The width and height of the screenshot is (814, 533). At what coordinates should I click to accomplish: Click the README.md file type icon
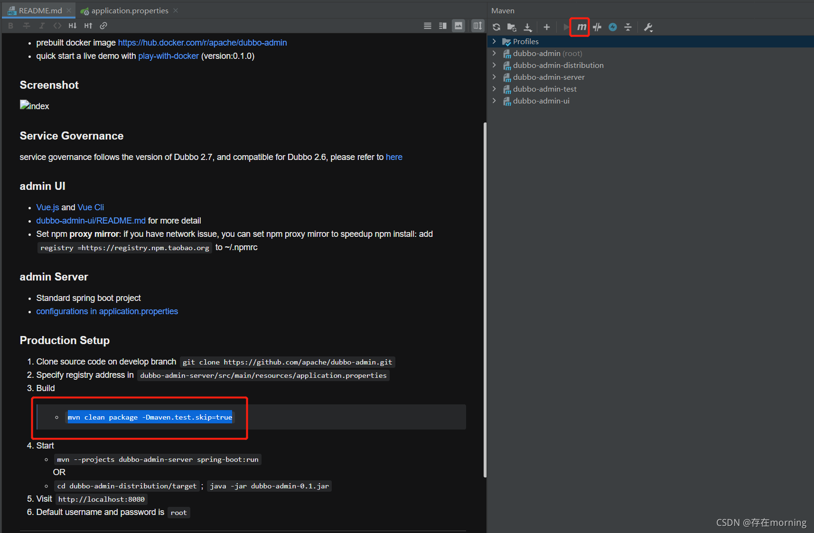click(12, 10)
